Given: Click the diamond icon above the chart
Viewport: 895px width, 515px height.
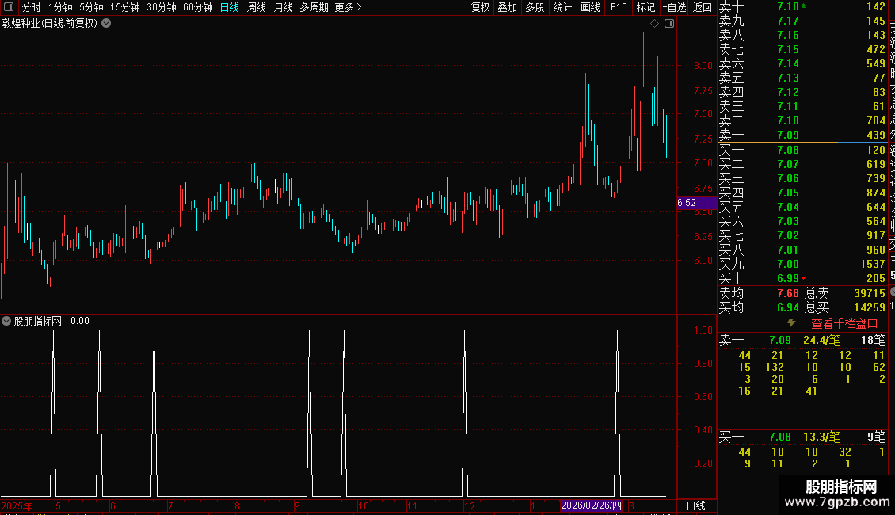Looking at the screenshot, I should (x=655, y=24).
